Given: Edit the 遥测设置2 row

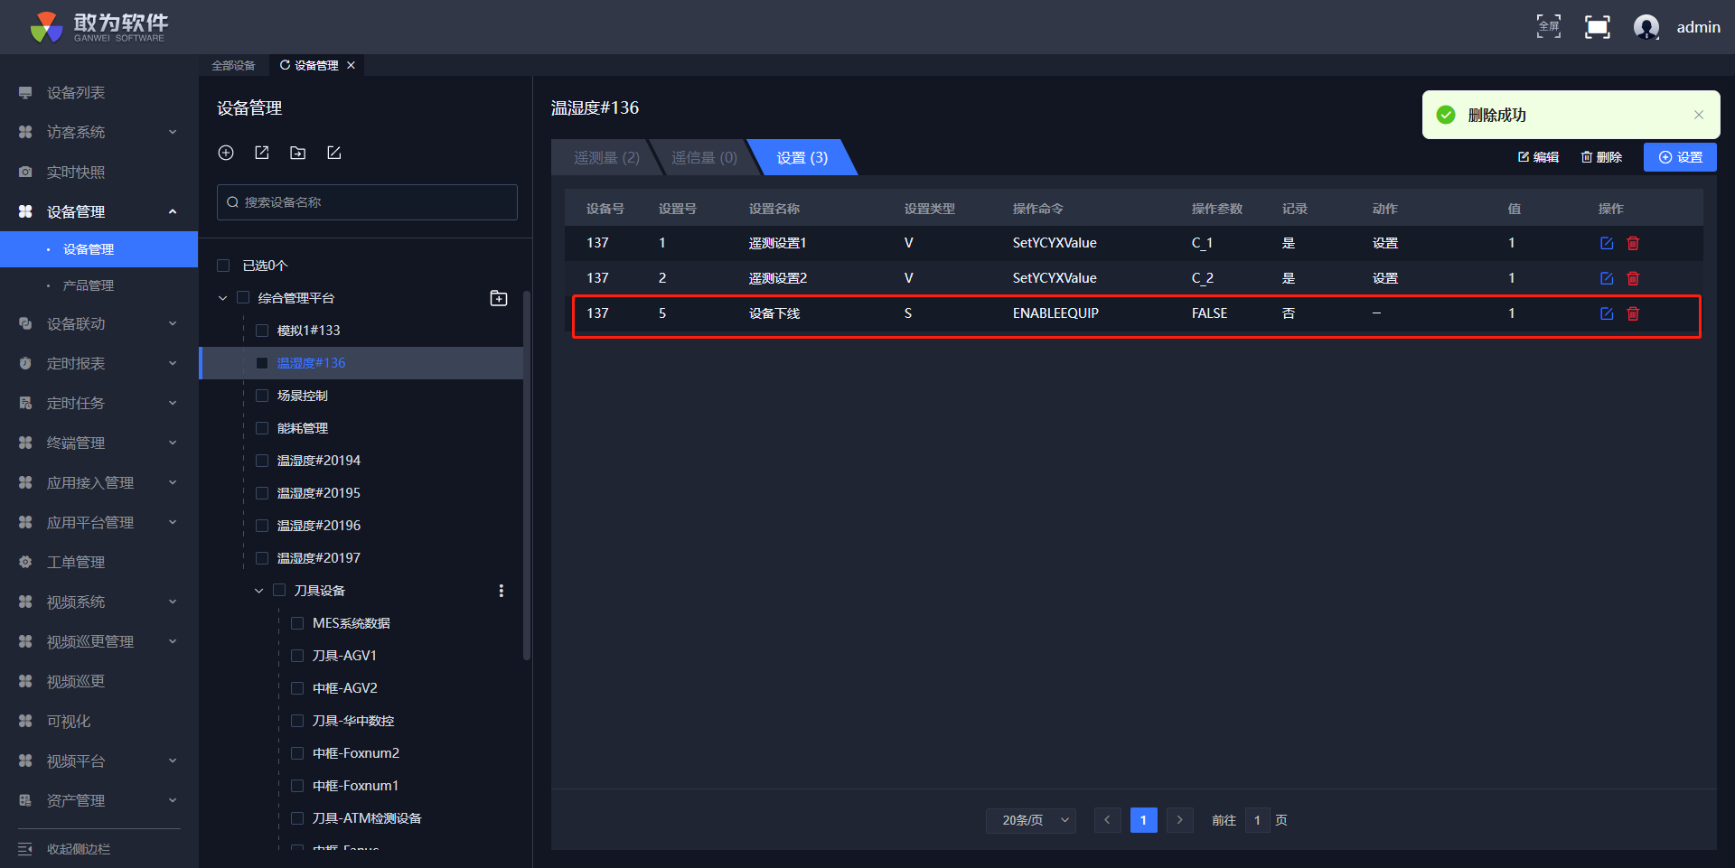Looking at the screenshot, I should point(1607,278).
